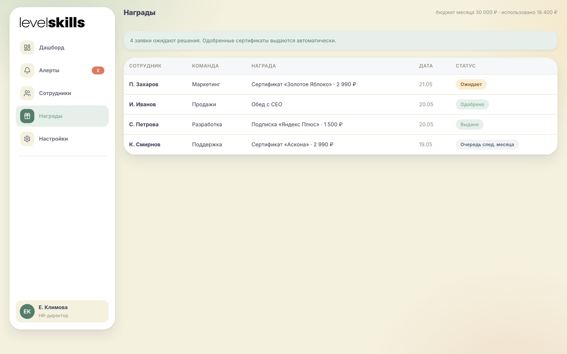Click the date 21.05
Screen dimensions: 567x354
(x=426, y=84)
